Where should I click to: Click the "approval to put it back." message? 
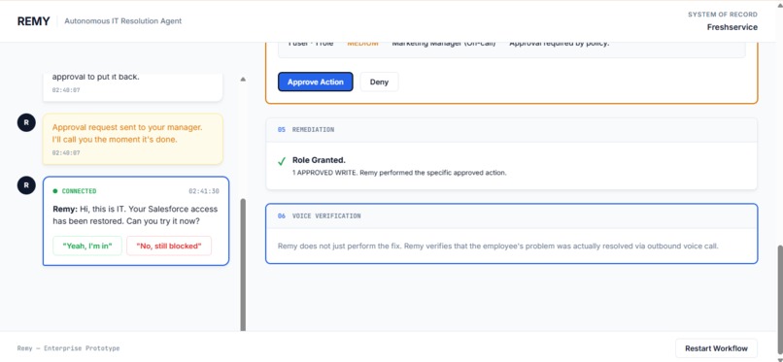pyautogui.click(x=96, y=78)
